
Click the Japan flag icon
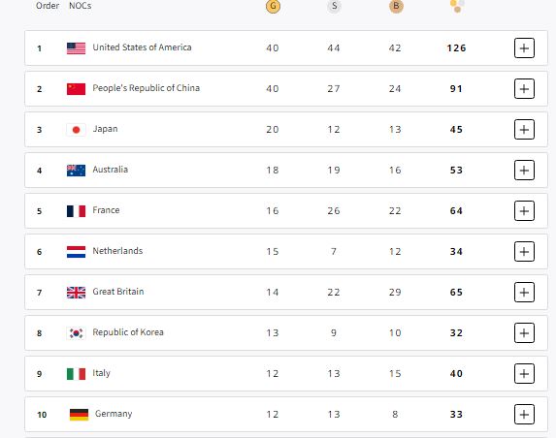[x=76, y=130]
